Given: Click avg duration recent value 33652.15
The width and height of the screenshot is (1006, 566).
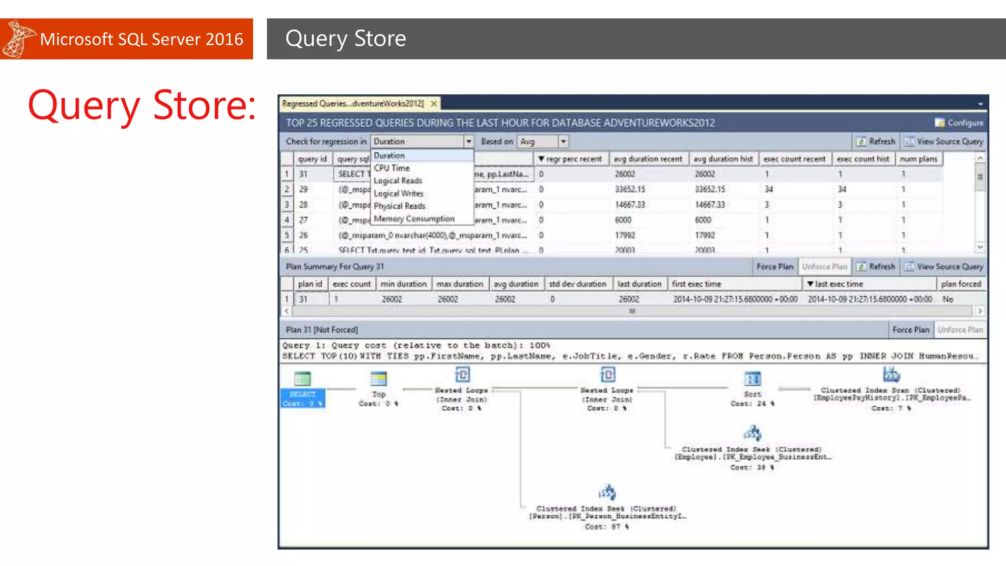Looking at the screenshot, I should tap(630, 189).
